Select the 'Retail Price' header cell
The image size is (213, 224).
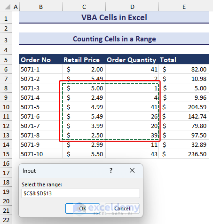[x=84, y=60]
